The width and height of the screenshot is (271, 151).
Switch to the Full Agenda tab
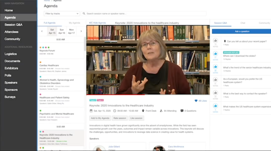[49, 23]
